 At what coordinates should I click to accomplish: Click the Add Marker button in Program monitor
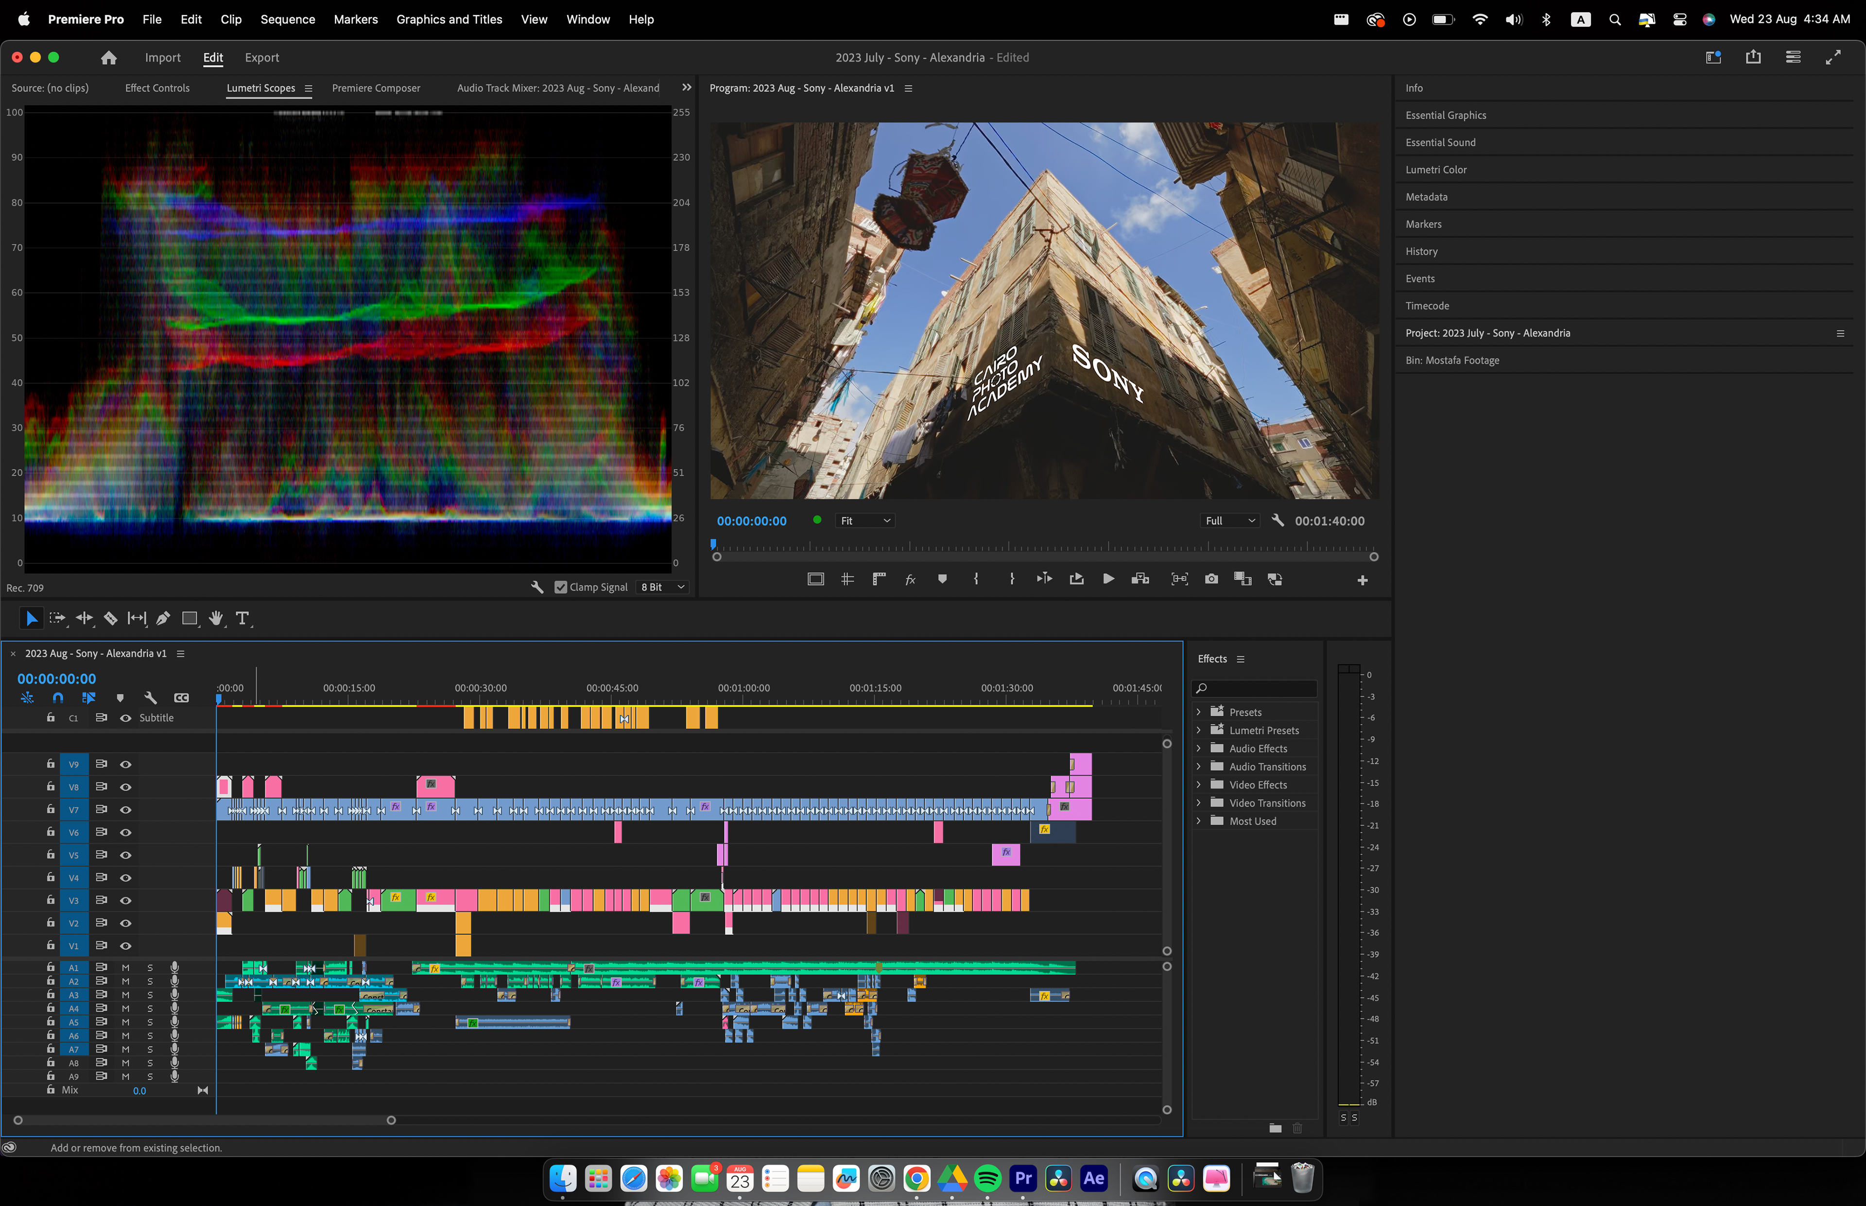[942, 580]
